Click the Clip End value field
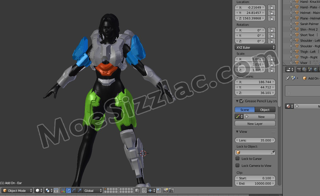 point(255,183)
